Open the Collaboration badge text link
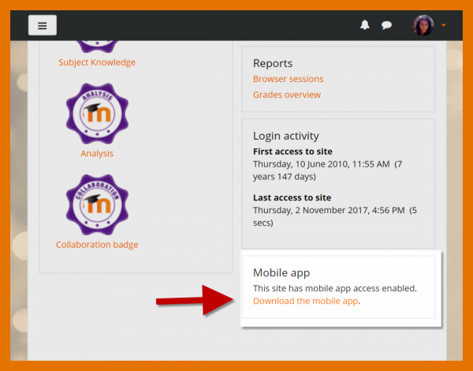 tap(97, 245)
